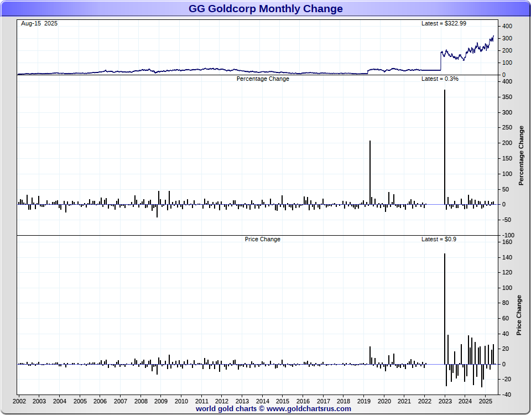531x415 pixels.
Task: Click the 120 tick on price change axis
Action: click(507, 272)
